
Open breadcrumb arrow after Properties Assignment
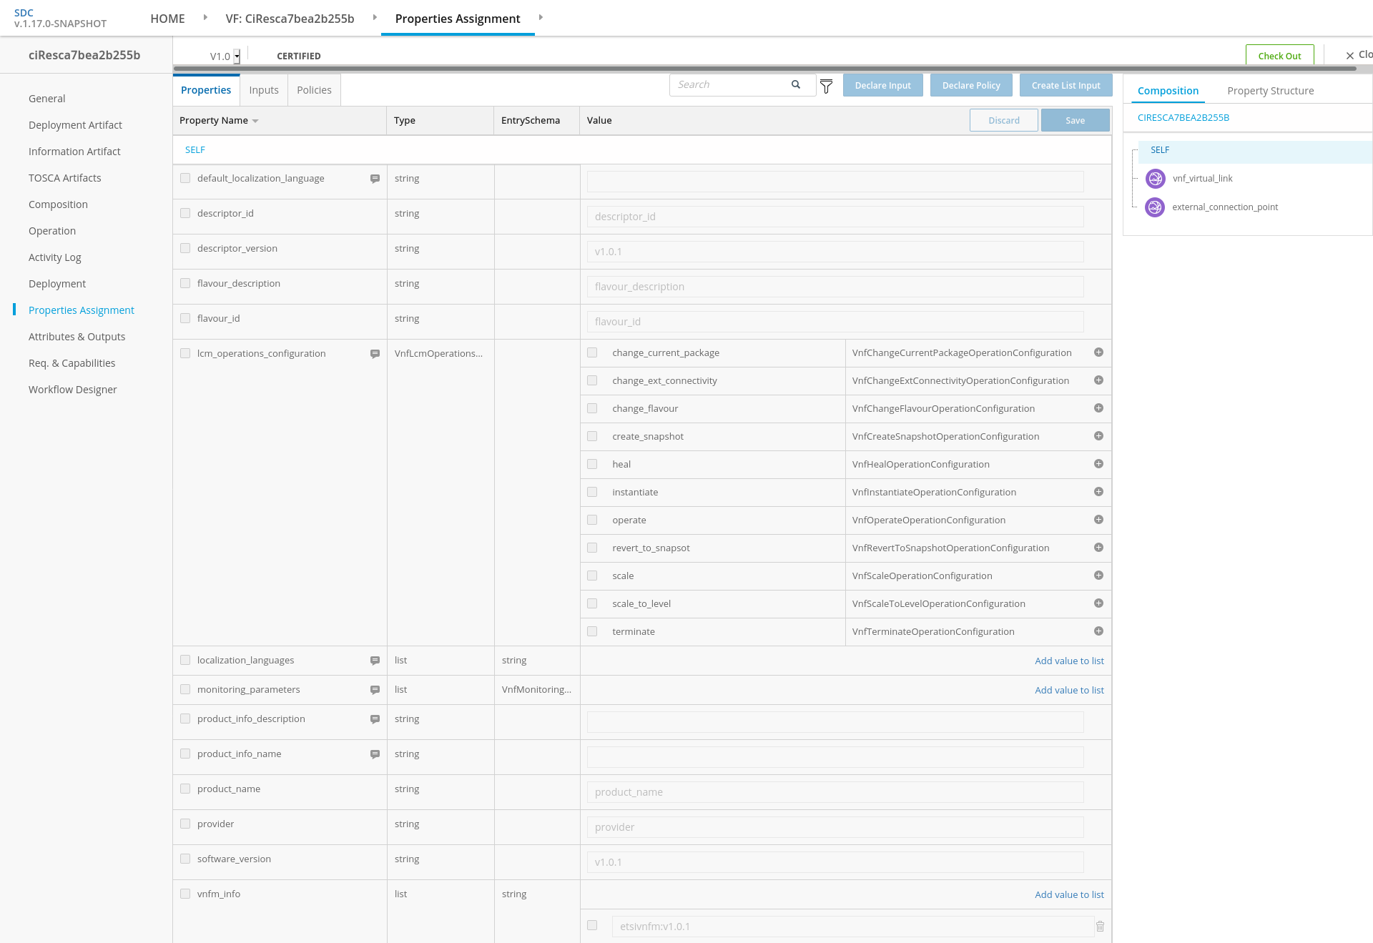tap(541, 17)
